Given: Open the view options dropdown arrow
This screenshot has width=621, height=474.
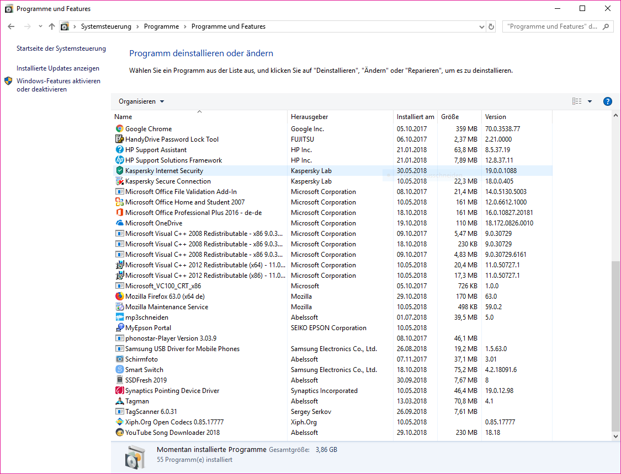Looking at the screenshot, I should pyautogui.click(x=590, y=101).
